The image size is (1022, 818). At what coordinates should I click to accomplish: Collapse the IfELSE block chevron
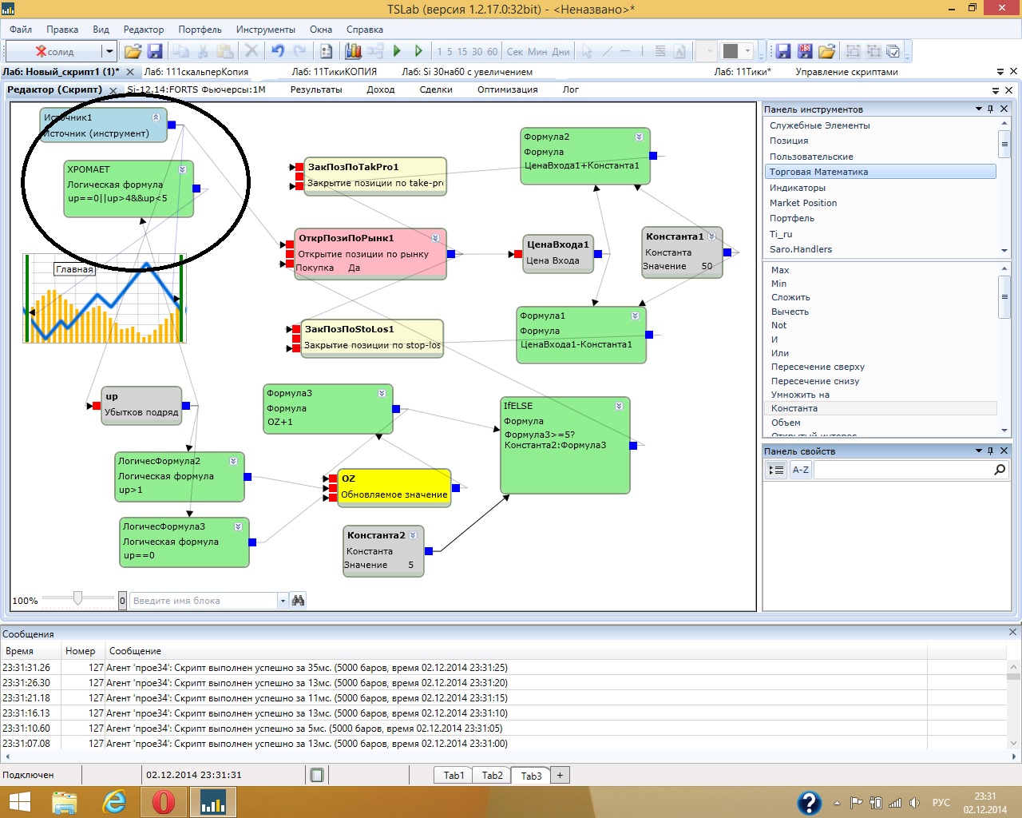[619, 406]
